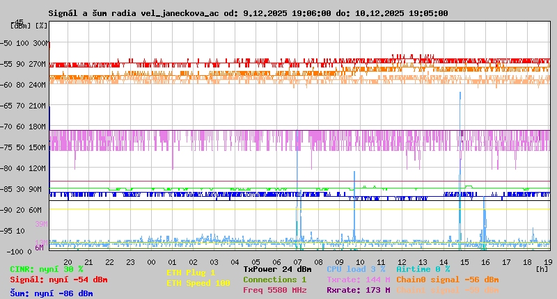Click the 'Txrate: 144 M' legend label

[359, 280]
